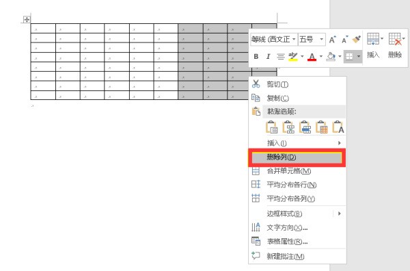Open borders dropdown arrow
This screenshot has height=271, width=410.
click(359, 56)
